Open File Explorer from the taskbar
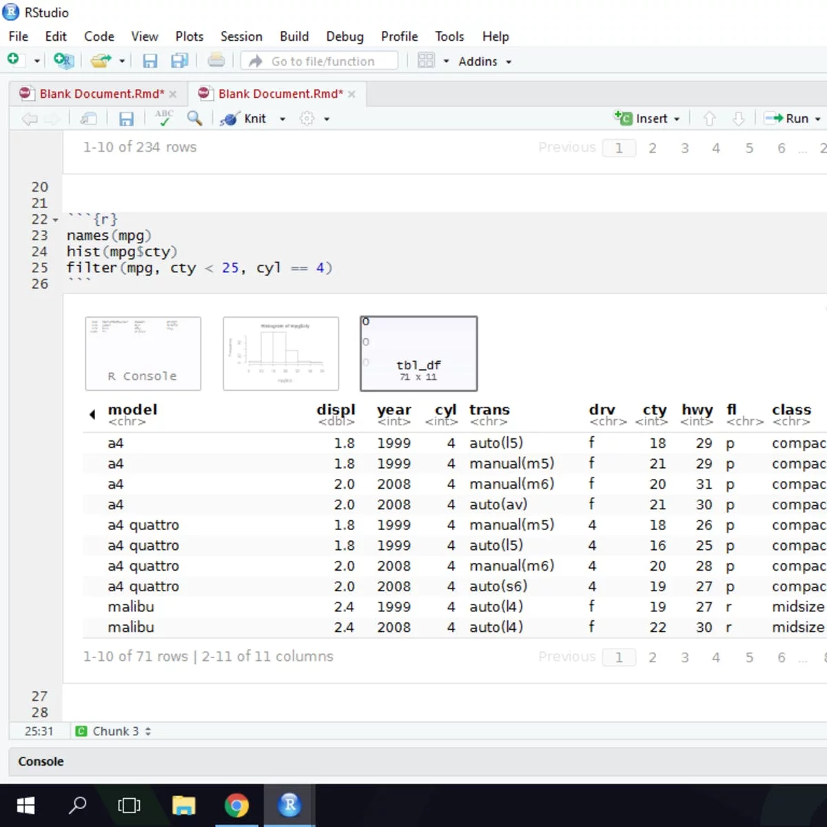 coord(183,805)
